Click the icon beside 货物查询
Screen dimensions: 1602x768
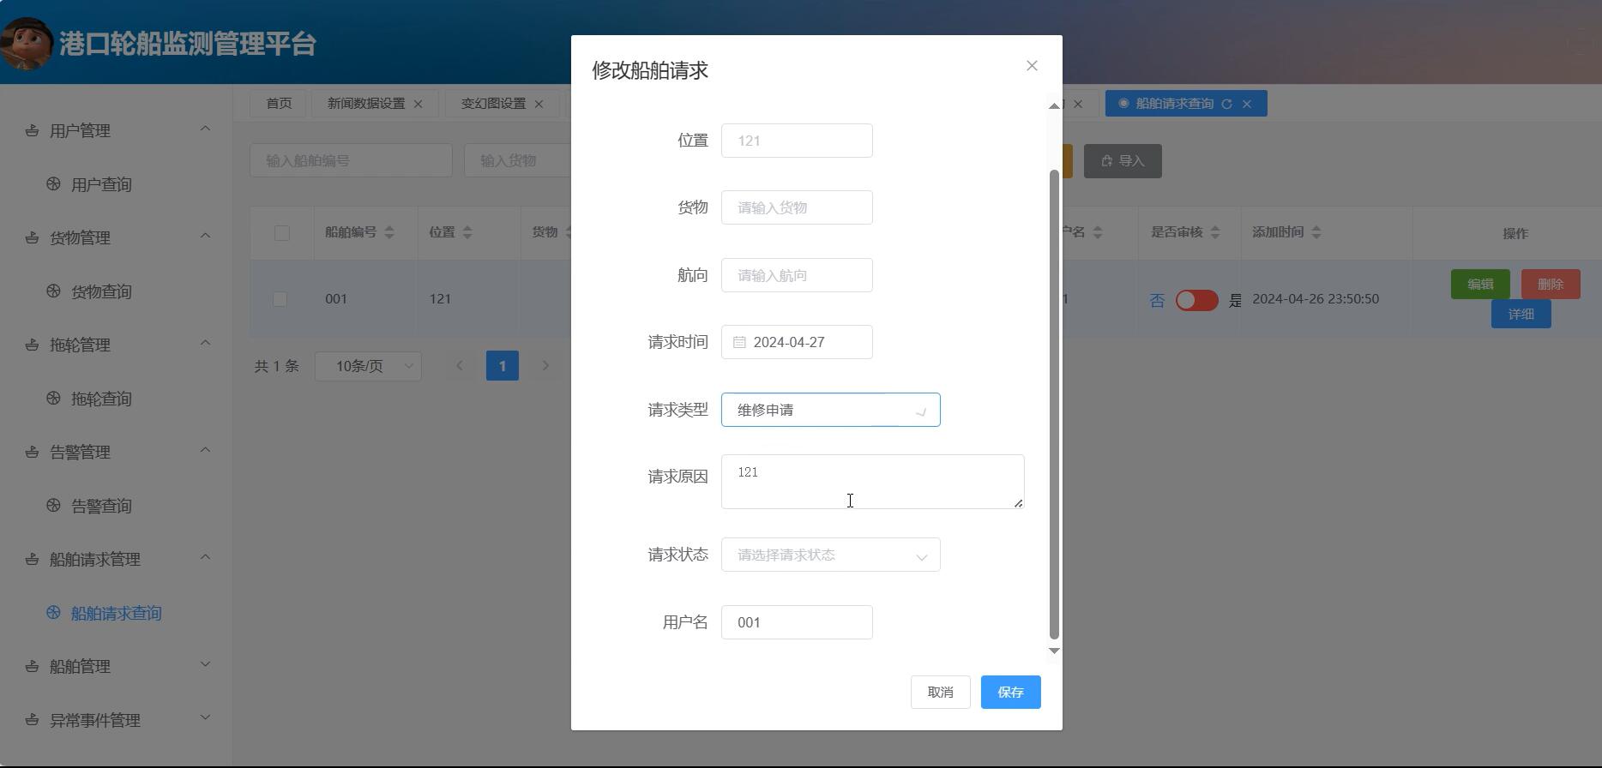point(53,291)
